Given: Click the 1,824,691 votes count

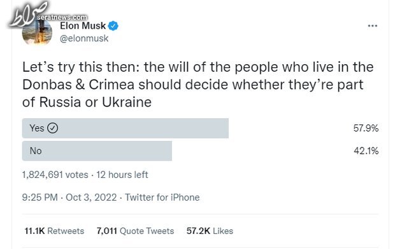Looking at the screenshot, I should click(x=55, y=175).
